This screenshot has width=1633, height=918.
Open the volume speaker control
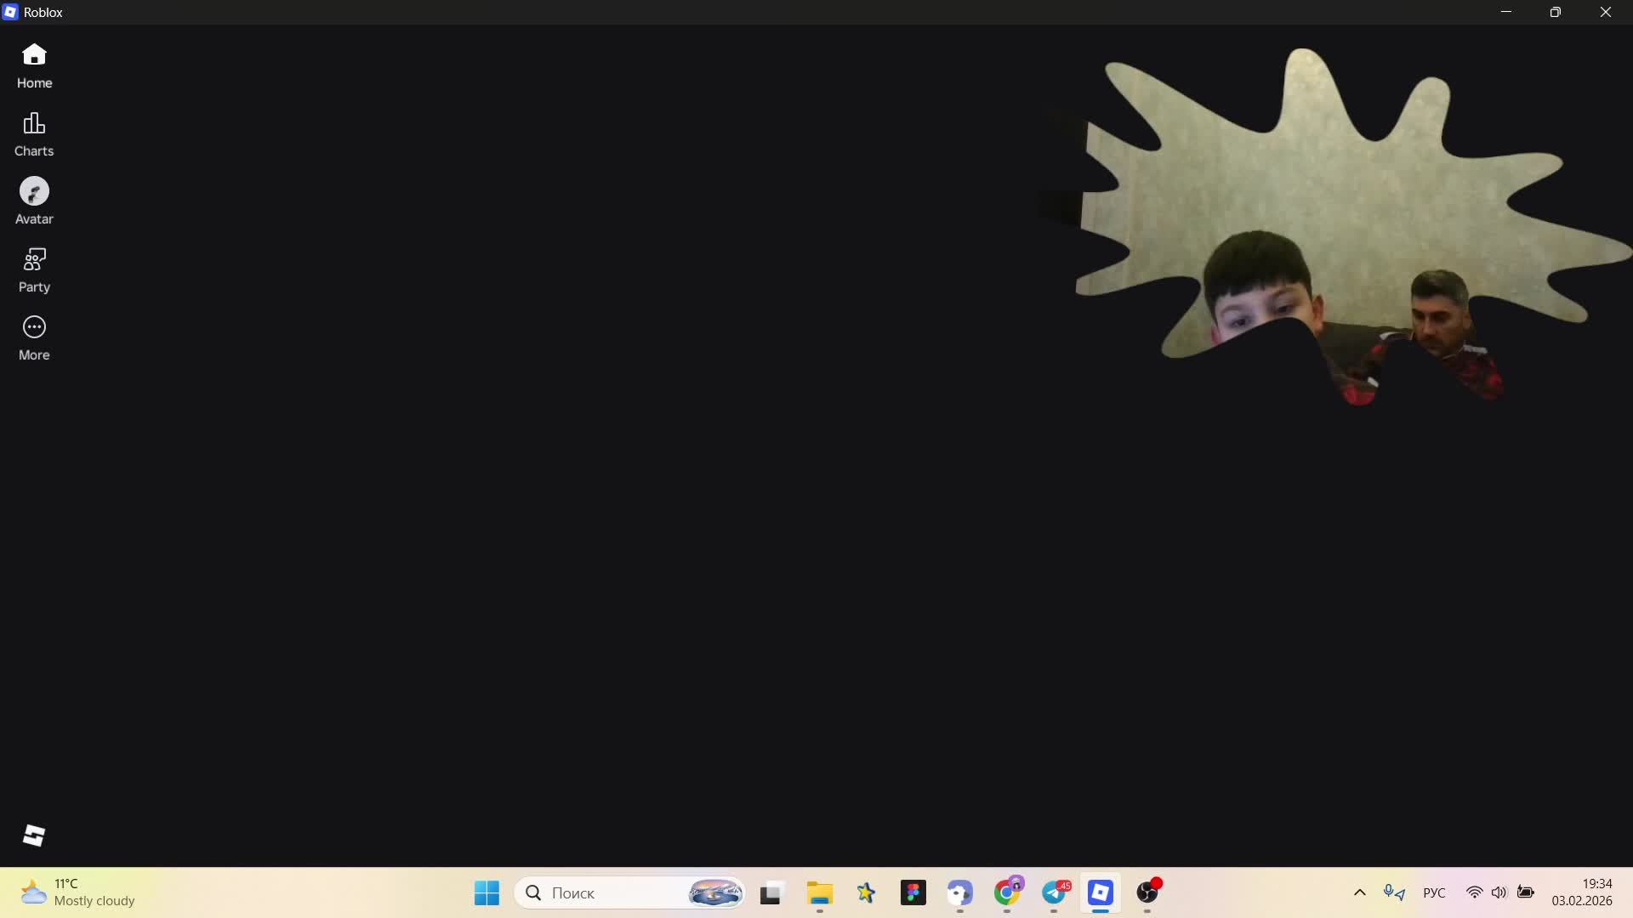tap(1499, 892)
